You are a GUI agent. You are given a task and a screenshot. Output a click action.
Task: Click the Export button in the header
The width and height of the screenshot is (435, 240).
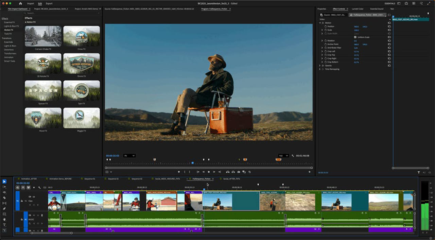click(49, 3)
